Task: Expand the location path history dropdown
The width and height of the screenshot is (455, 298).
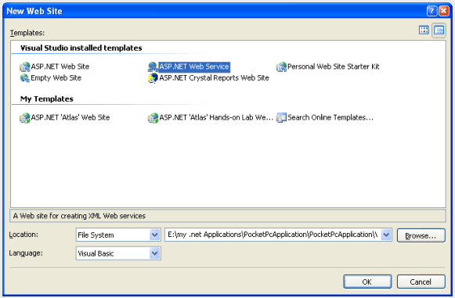Action: [x=386, y=235]
